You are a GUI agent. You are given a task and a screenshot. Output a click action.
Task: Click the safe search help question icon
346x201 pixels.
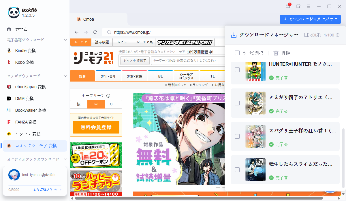[x=108, y=96]
